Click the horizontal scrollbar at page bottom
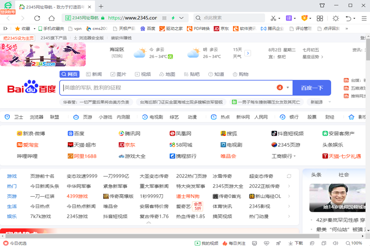370x246 pixels. pos(163,236)
